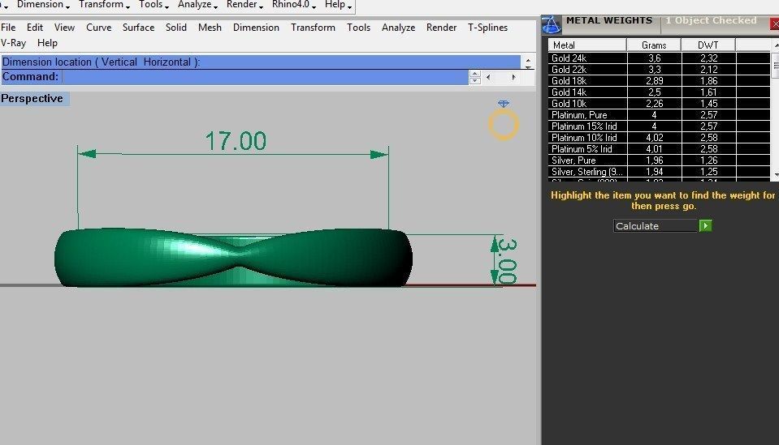Select the Platinum 15% Irid row
Viewport: 779px width, 445px height.
pos(660,126)
